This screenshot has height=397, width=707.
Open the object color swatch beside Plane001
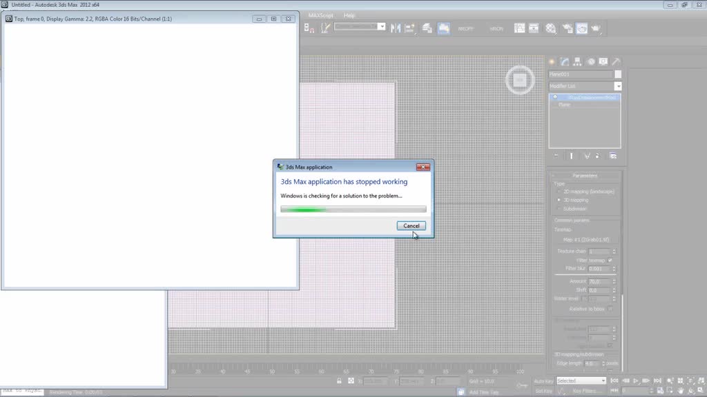pyautogui.click(x=618, y=74)
